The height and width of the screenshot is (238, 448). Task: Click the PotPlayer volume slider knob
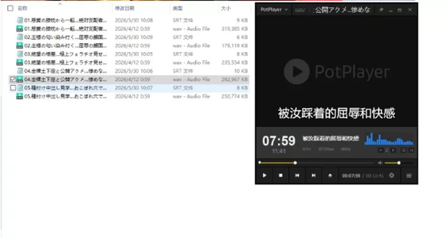click(x=399, y=163)
